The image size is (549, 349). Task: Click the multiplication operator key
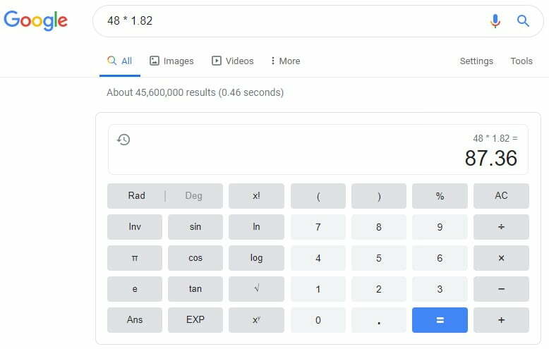pyautogui.click(x=501, y=258)
